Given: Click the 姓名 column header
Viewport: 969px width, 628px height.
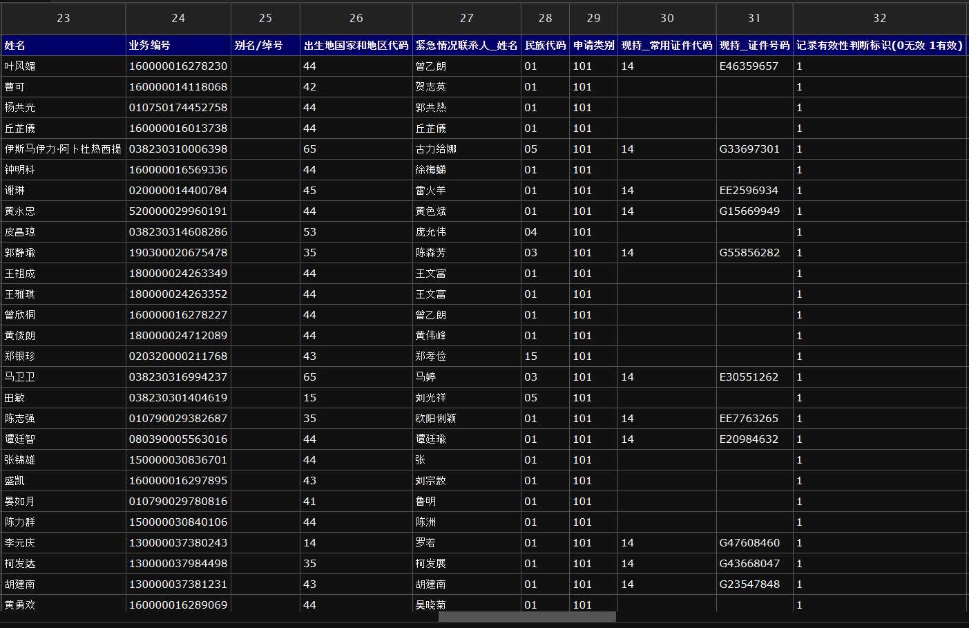Looking at the screenshot, I should 64,45.
